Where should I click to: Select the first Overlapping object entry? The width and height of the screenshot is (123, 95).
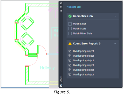click(x=81, y=51)
